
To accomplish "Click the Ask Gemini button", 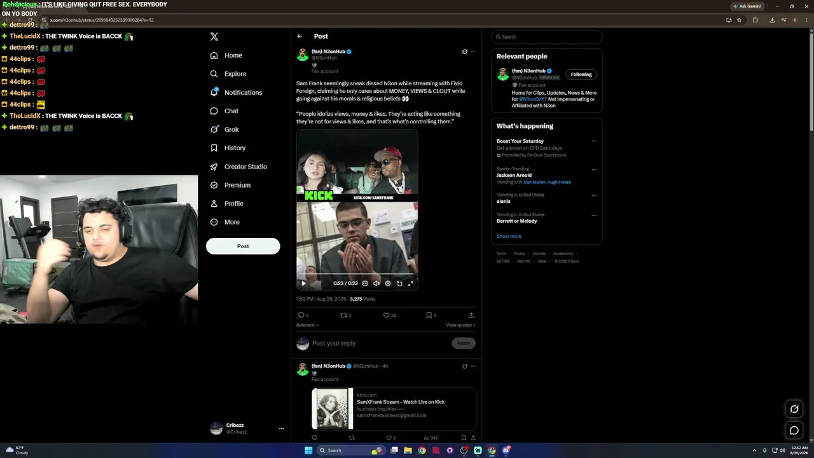I will [747, 6].
